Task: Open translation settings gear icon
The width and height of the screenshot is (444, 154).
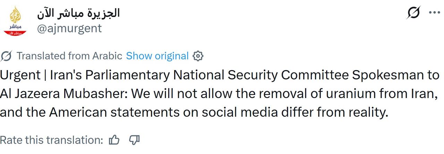Action: coord(198,56)
